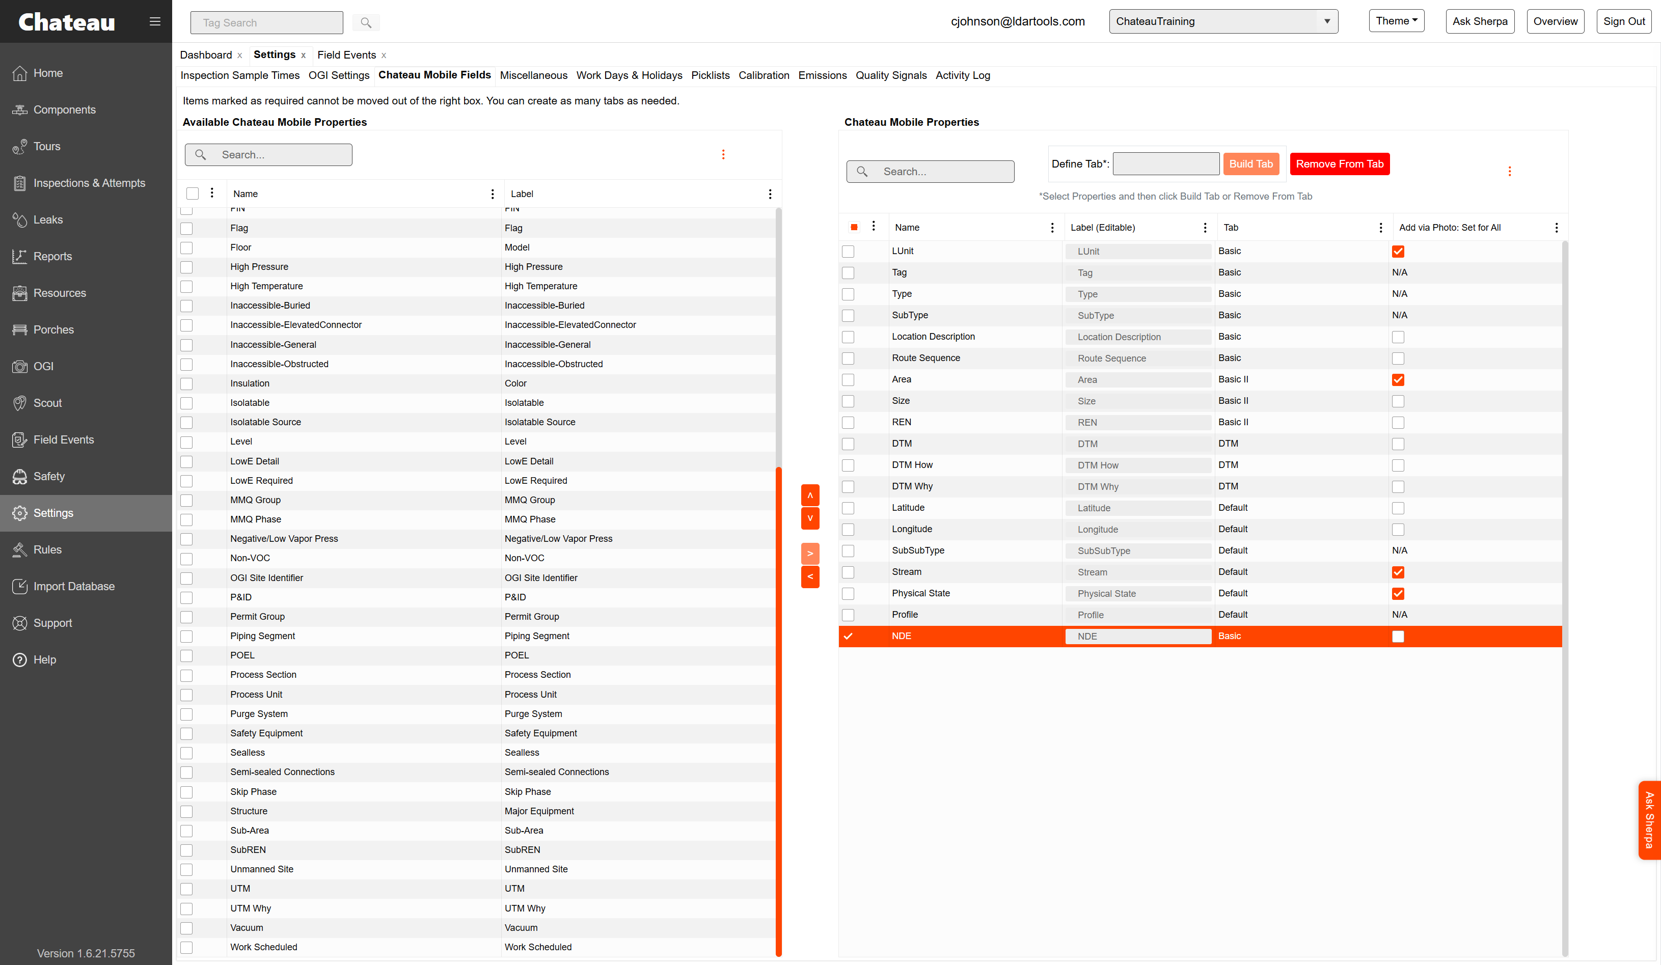This screenshot has width=1661, height=965.
Task: Open the Label column menu in left grid
Action: pyautogui.click(x=770, y=194)
